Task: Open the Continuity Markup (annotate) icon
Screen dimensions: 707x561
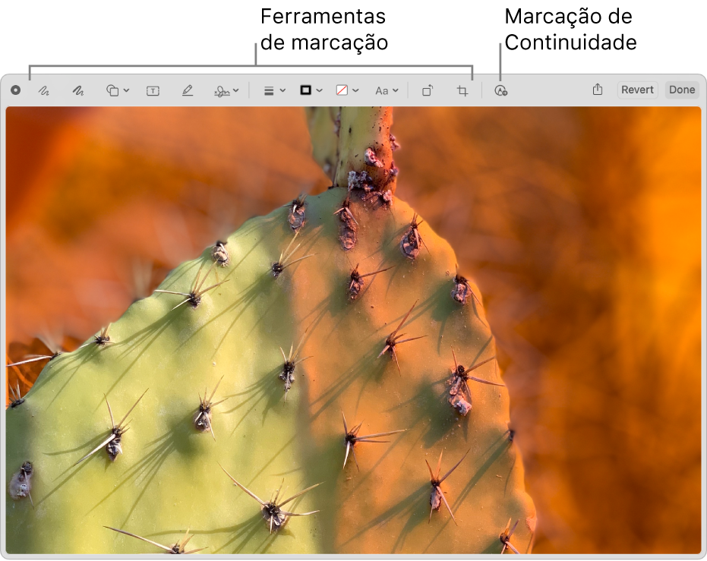Action: 500,90
